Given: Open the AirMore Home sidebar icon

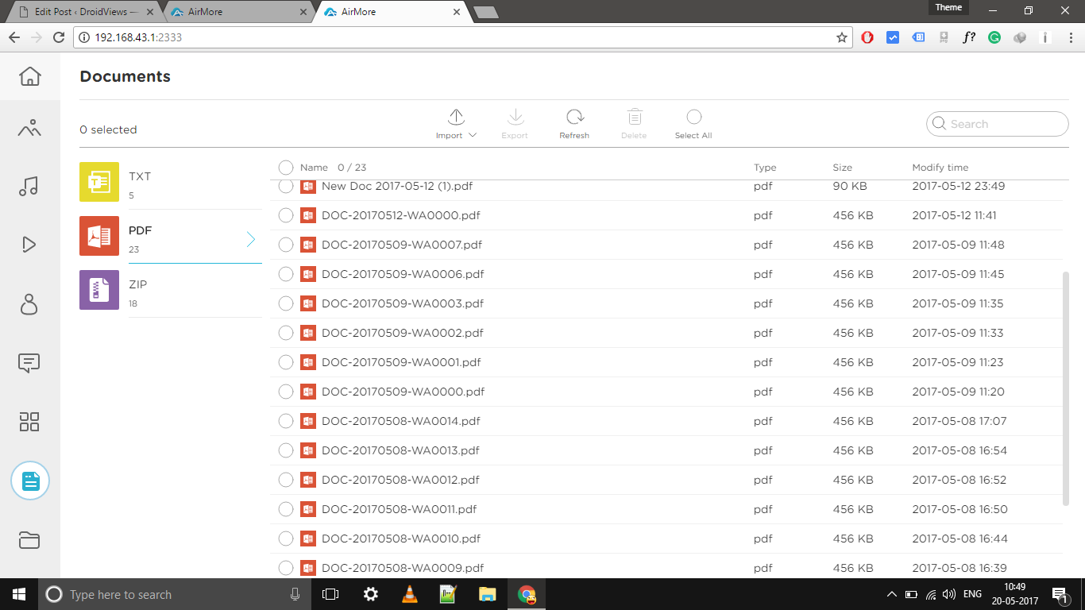Looking at the screenshot, I should coord(29,76).
